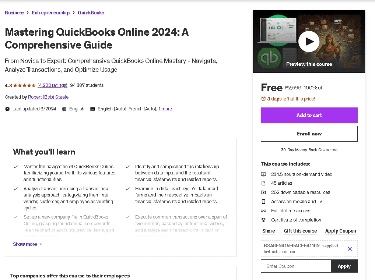Click the 'Free' price label
Image resolution: width=375 pixels, height=280 pixels.
tap(272, 88)
